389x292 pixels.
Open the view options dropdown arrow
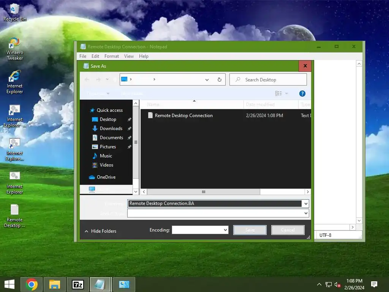point(286,94)
